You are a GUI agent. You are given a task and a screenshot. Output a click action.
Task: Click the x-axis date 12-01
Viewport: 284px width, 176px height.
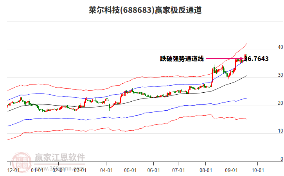(x=13, y=170)
